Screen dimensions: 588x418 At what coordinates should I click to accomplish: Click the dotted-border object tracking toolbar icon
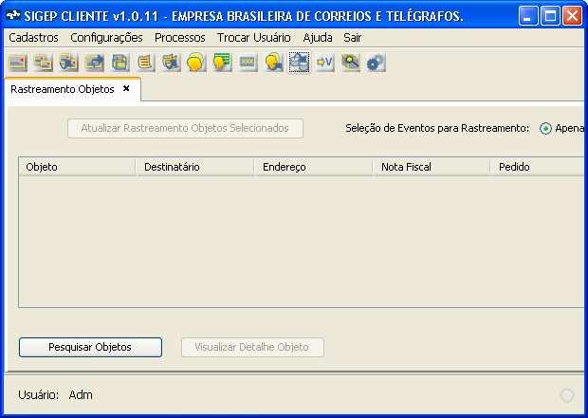tap(299, 63)
